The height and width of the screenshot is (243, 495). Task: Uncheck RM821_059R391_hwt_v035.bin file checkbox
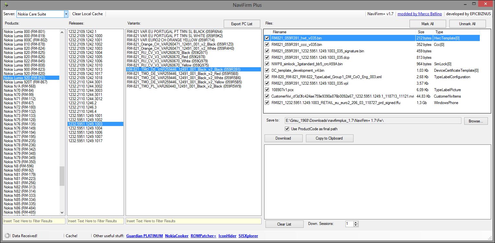[x=267, y=38]
